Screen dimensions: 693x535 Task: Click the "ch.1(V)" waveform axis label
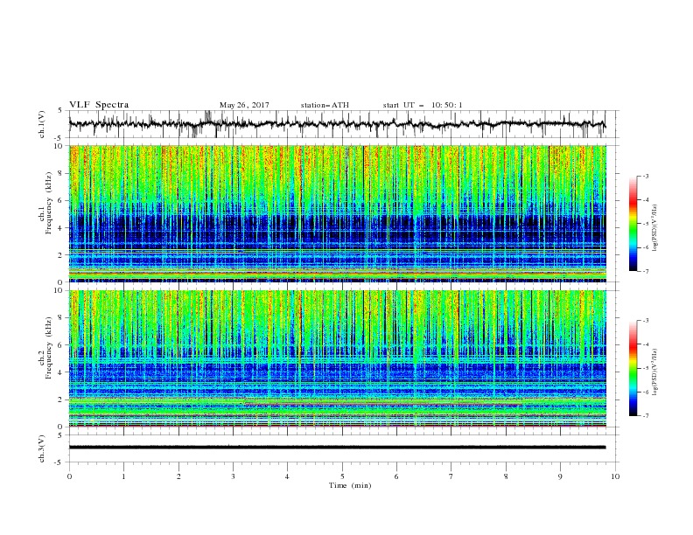41,124
